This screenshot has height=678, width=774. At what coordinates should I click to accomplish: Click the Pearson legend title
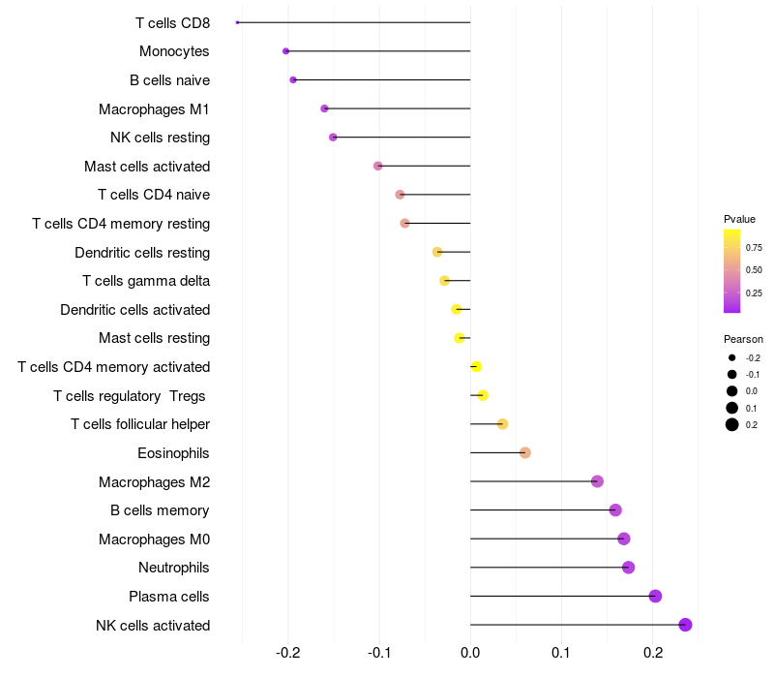[743, 339]
